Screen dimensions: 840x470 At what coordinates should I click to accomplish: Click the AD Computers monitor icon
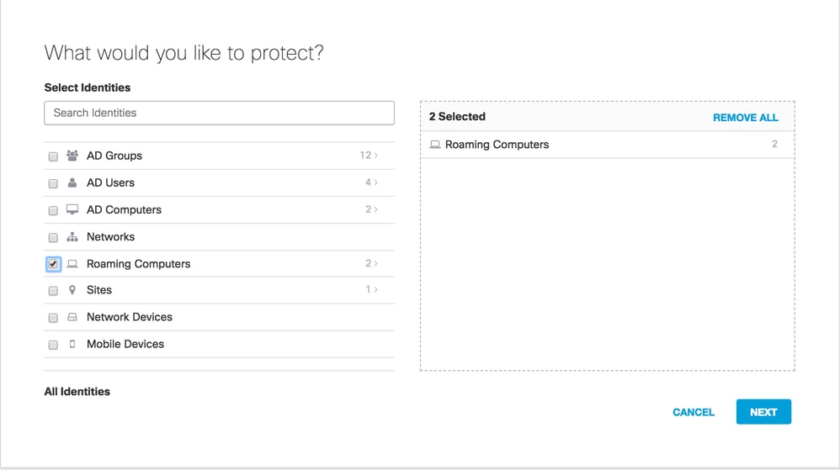(72, 209)
